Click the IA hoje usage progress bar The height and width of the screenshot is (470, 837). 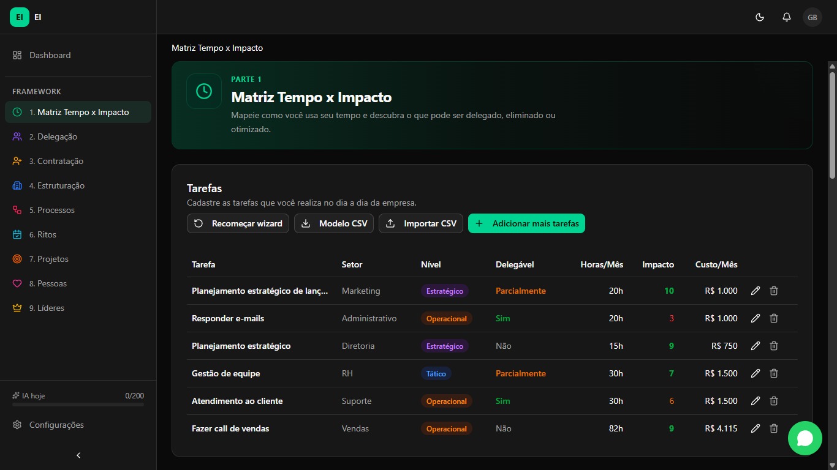78,405
